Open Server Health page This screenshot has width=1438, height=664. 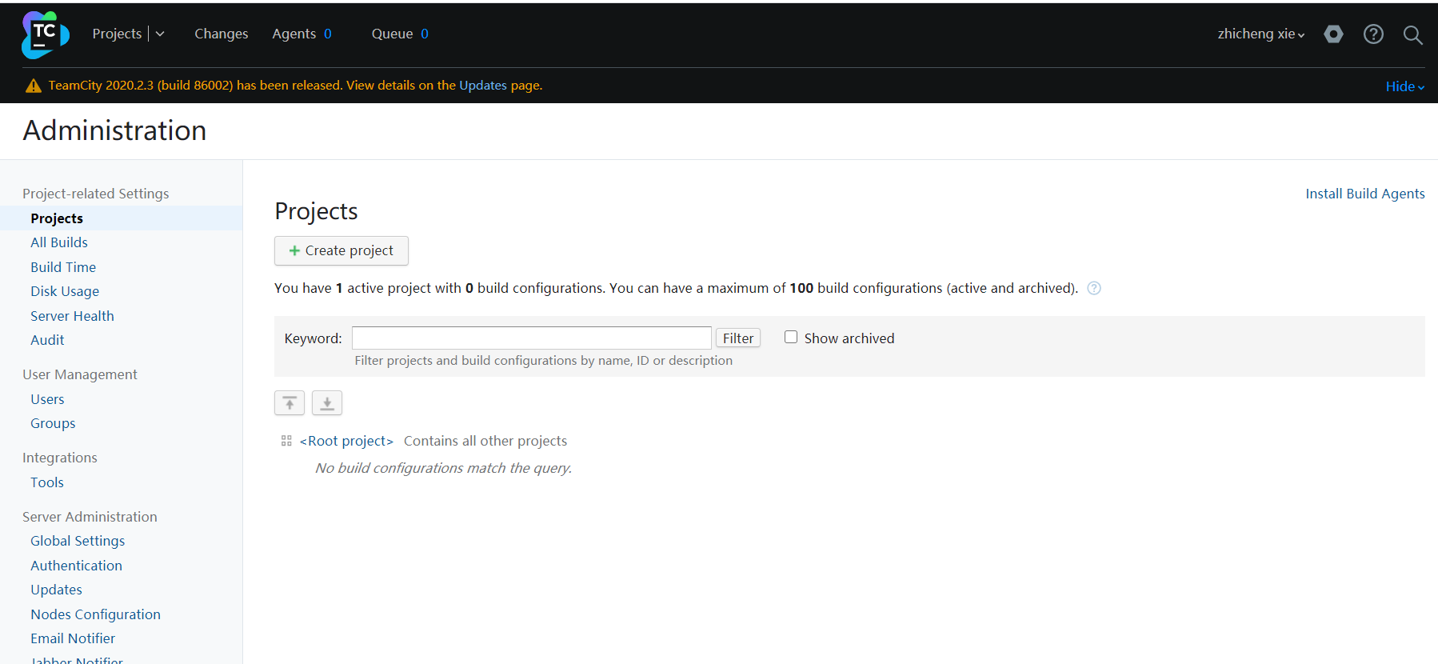(x=72, y=316)
